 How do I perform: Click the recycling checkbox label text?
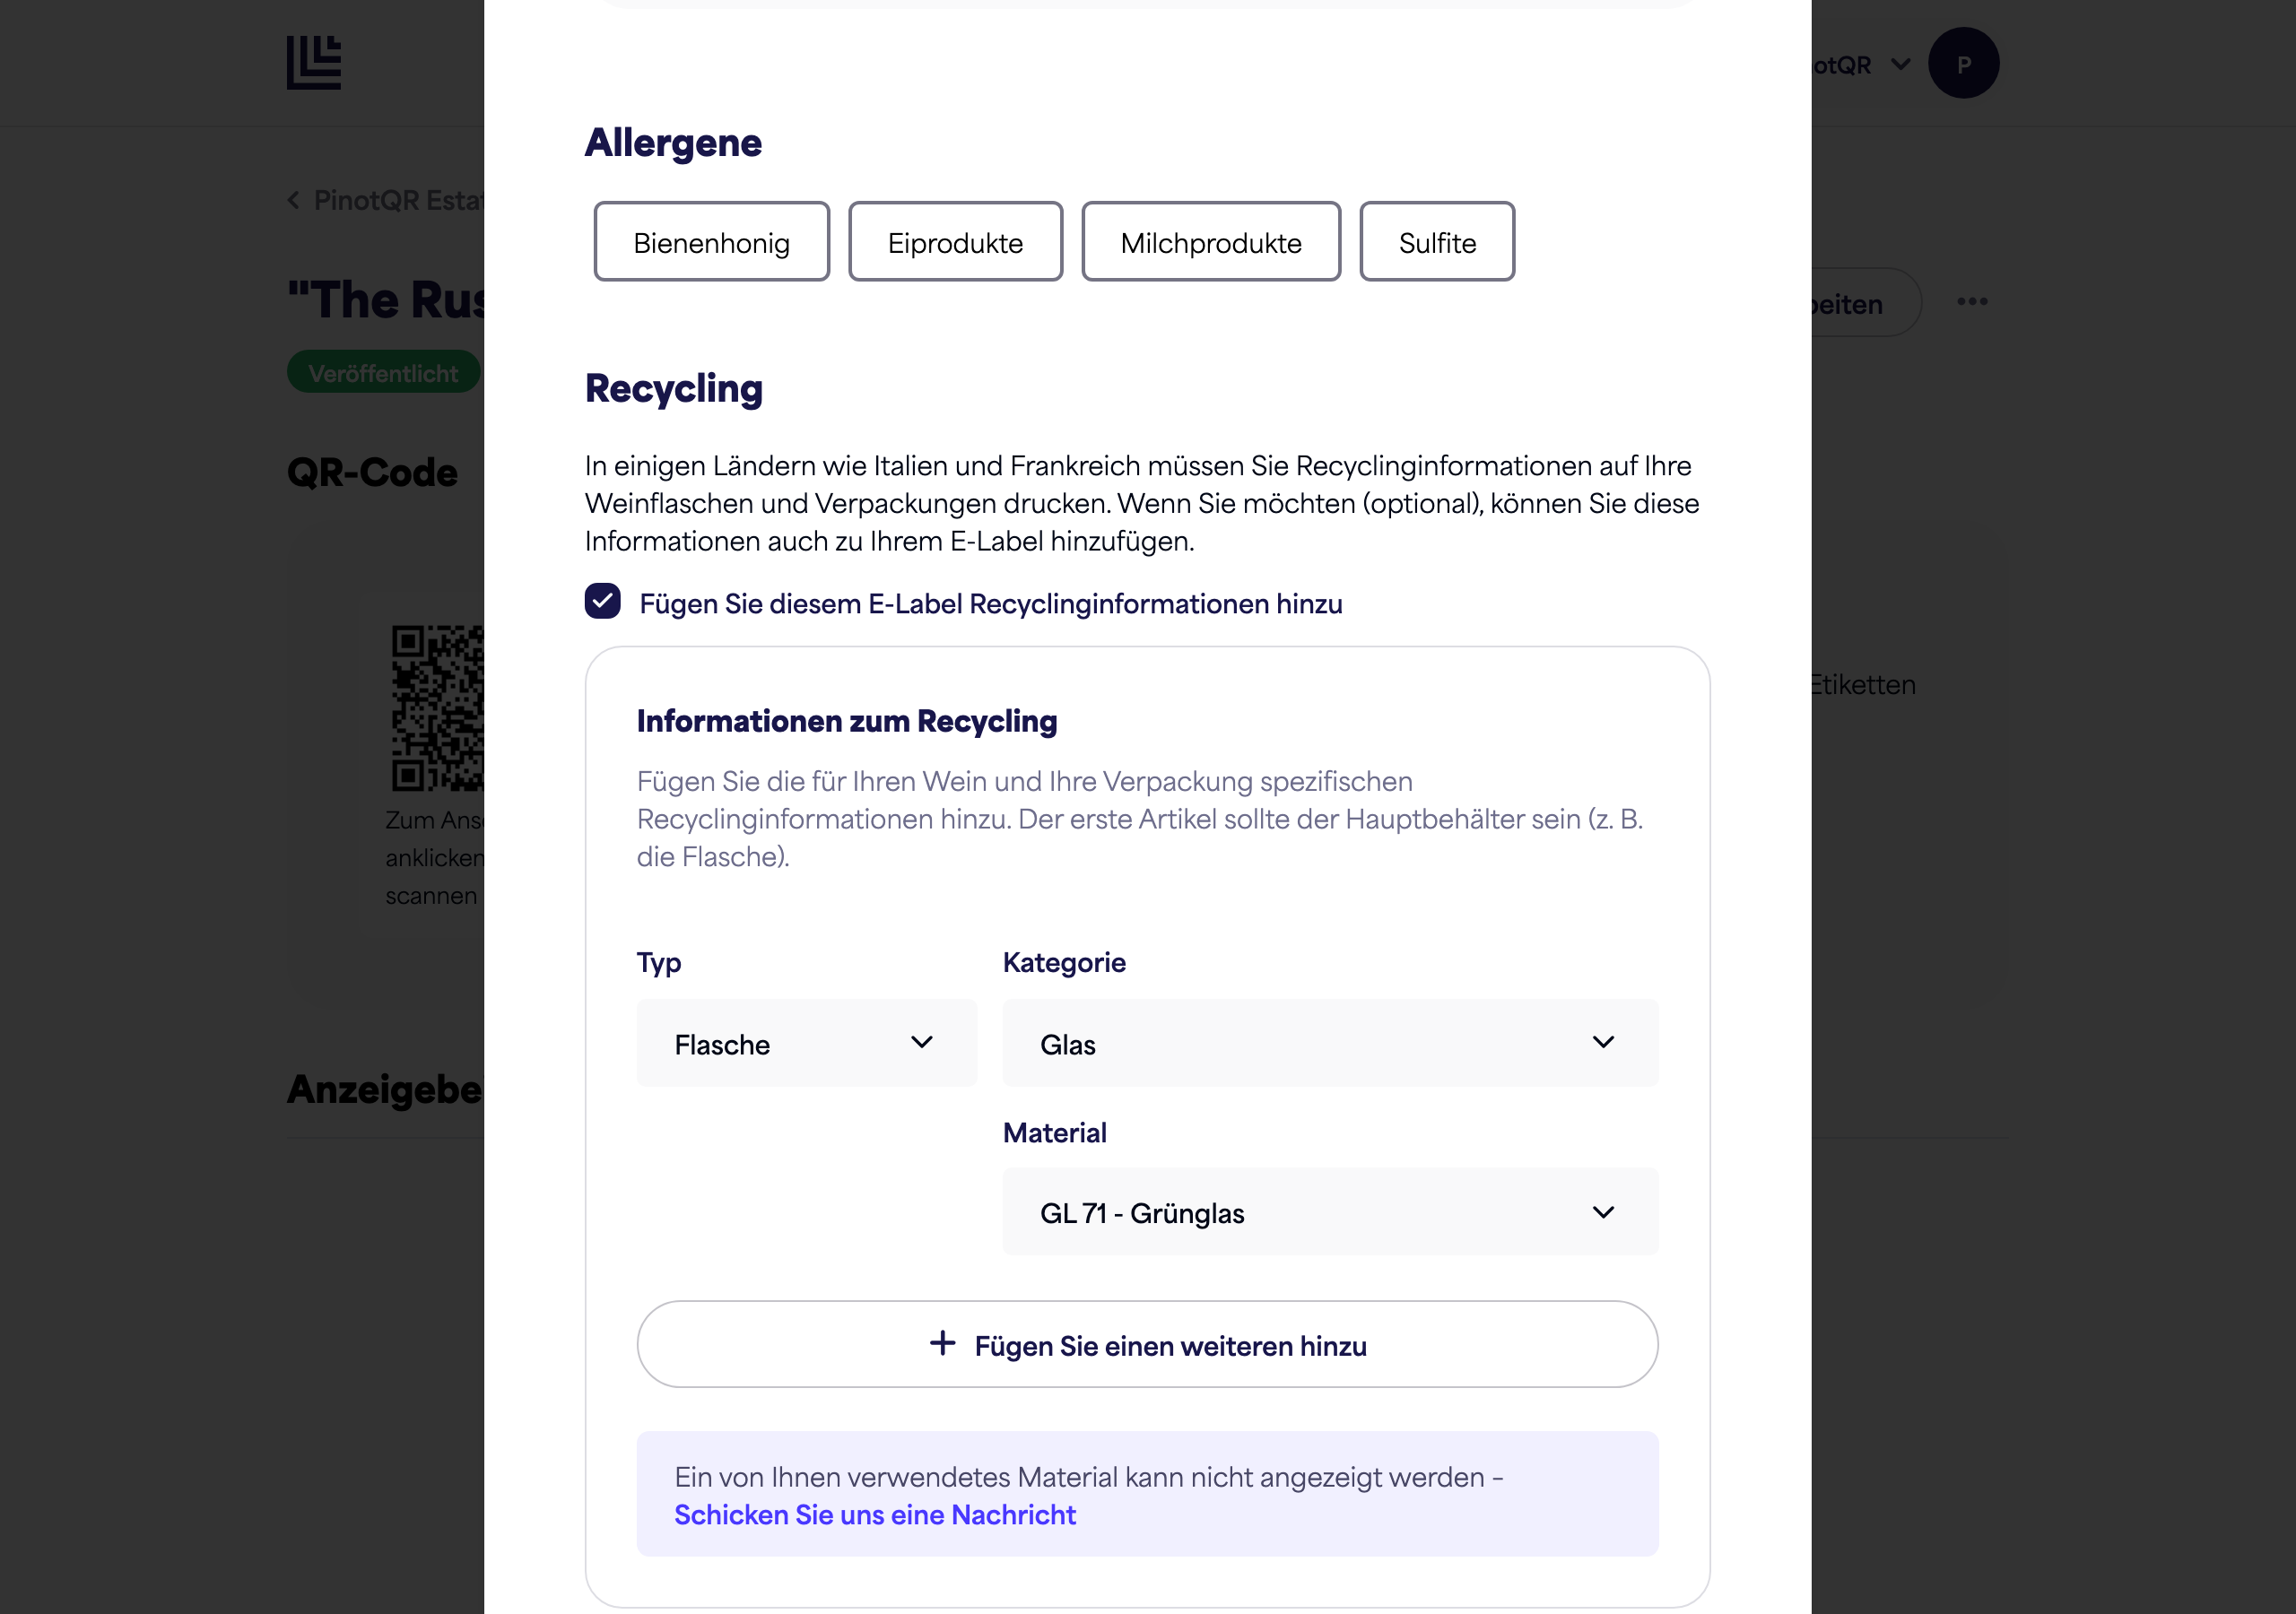991,604
